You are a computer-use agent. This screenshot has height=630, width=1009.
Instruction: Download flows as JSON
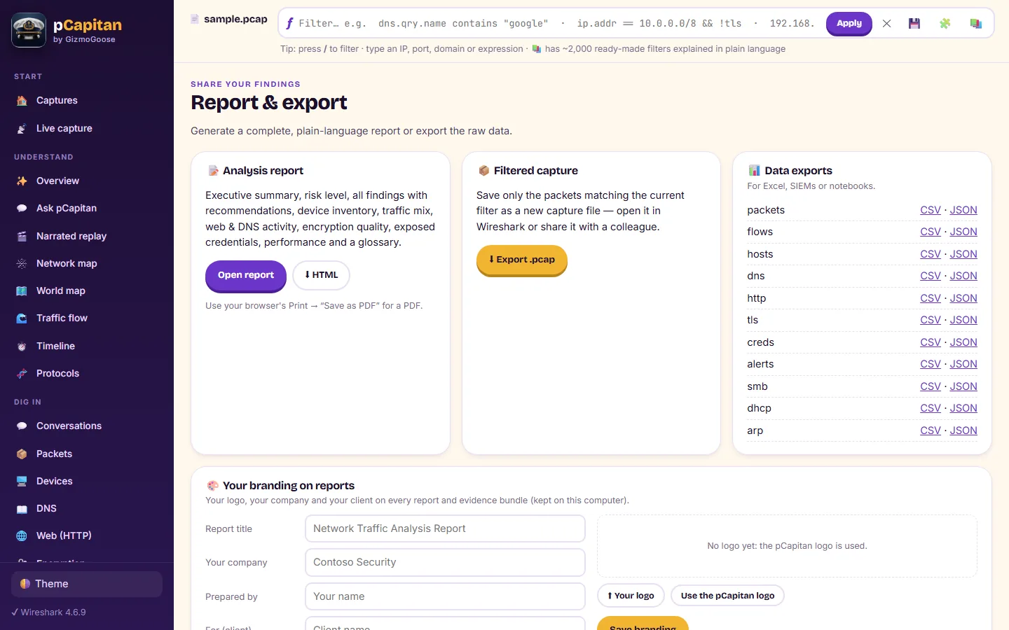point(963,232)
